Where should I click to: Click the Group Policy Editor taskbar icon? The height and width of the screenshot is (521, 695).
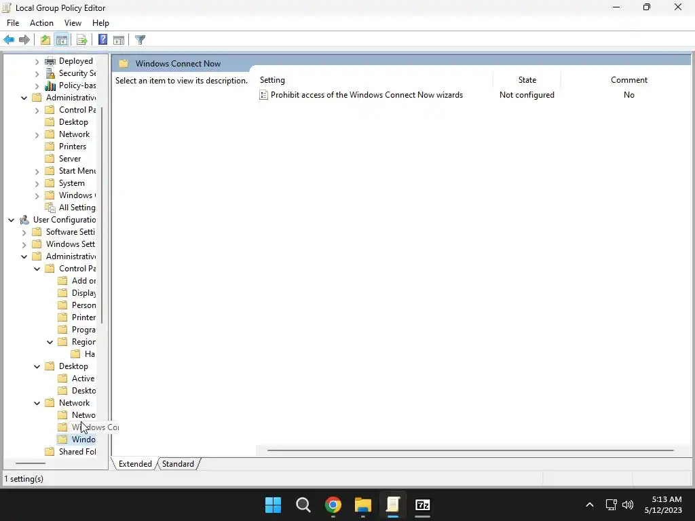pyautogui.click(x=393, y=505)
